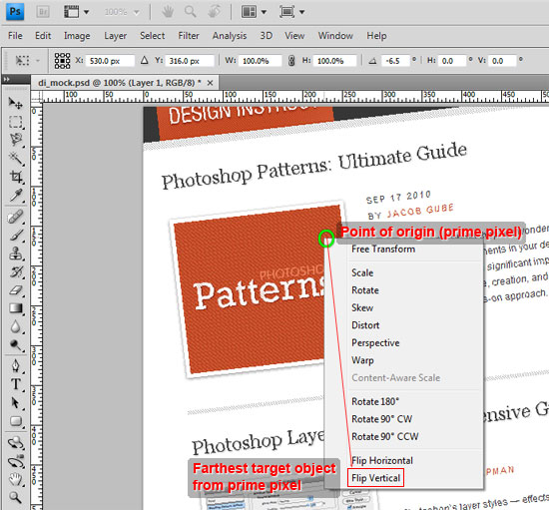Viewport: 549px width, 510px height.
Task: Open the Image menu
Action: click(77, 36)
